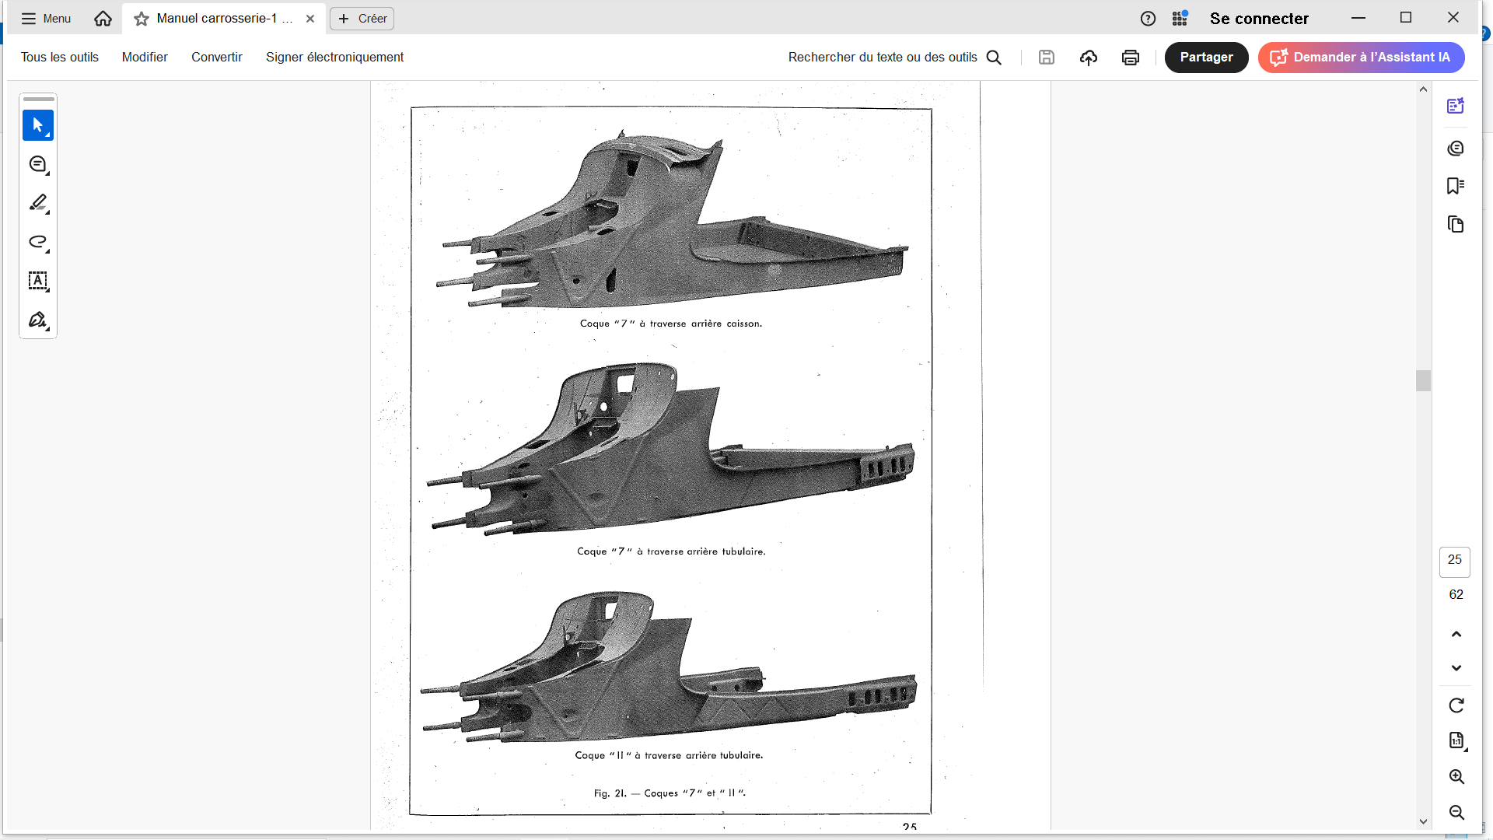The width and height of the screenshot is (1493, 840).
Task: Click the Partager button
Action: pyautogui.click(x=1205, y=58)
